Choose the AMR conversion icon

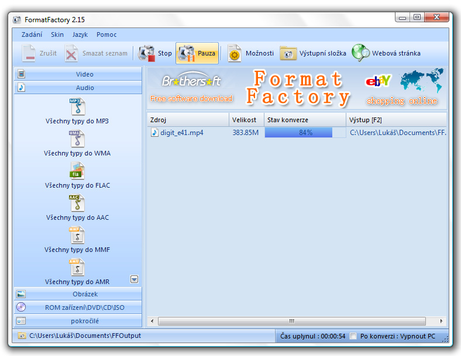[x=78, y=267]
